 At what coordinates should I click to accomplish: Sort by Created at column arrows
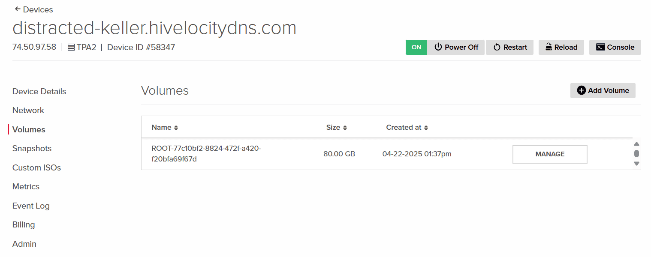pos(426,128)
